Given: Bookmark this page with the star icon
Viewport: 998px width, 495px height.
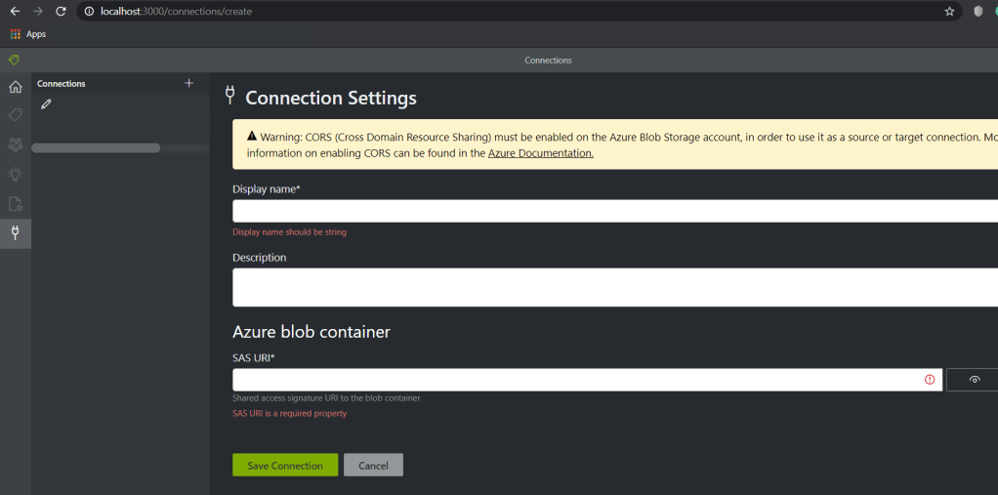Looking at the screenshot, I should click(949, 12).
